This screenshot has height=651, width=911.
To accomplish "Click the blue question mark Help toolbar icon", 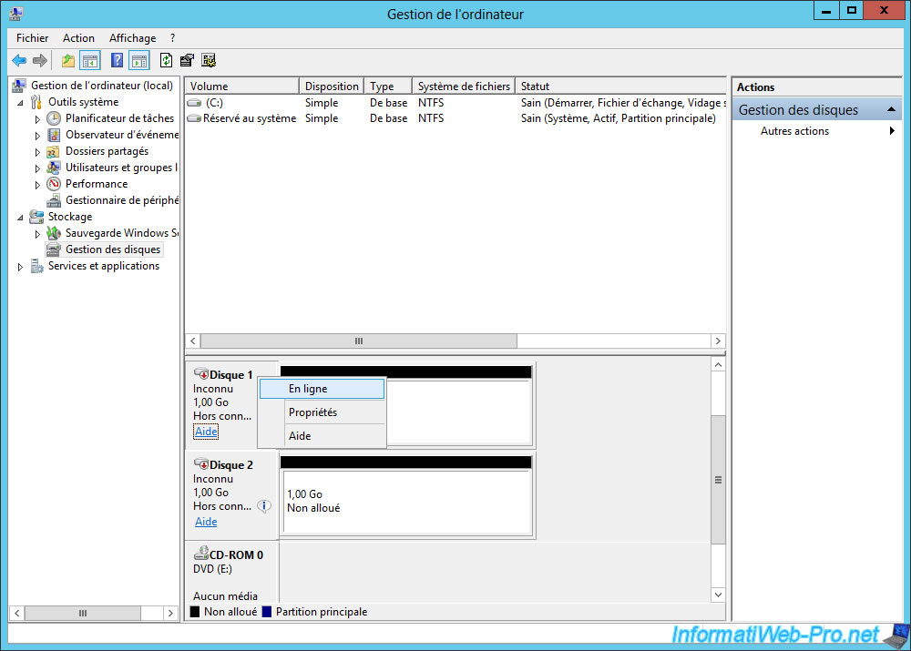I will click(x=117, y=61).
